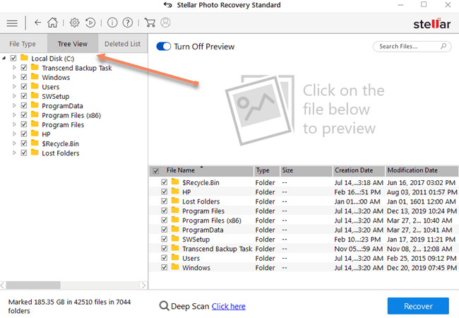Expand the Program Files (x86) tree node
Image resolution: width=459 pixels, height=318 pixels.
click(x=14, y=115)
